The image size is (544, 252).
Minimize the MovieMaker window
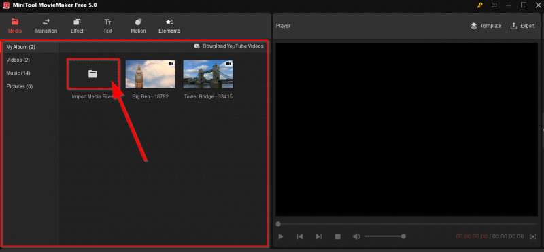[x=509, y=5]
